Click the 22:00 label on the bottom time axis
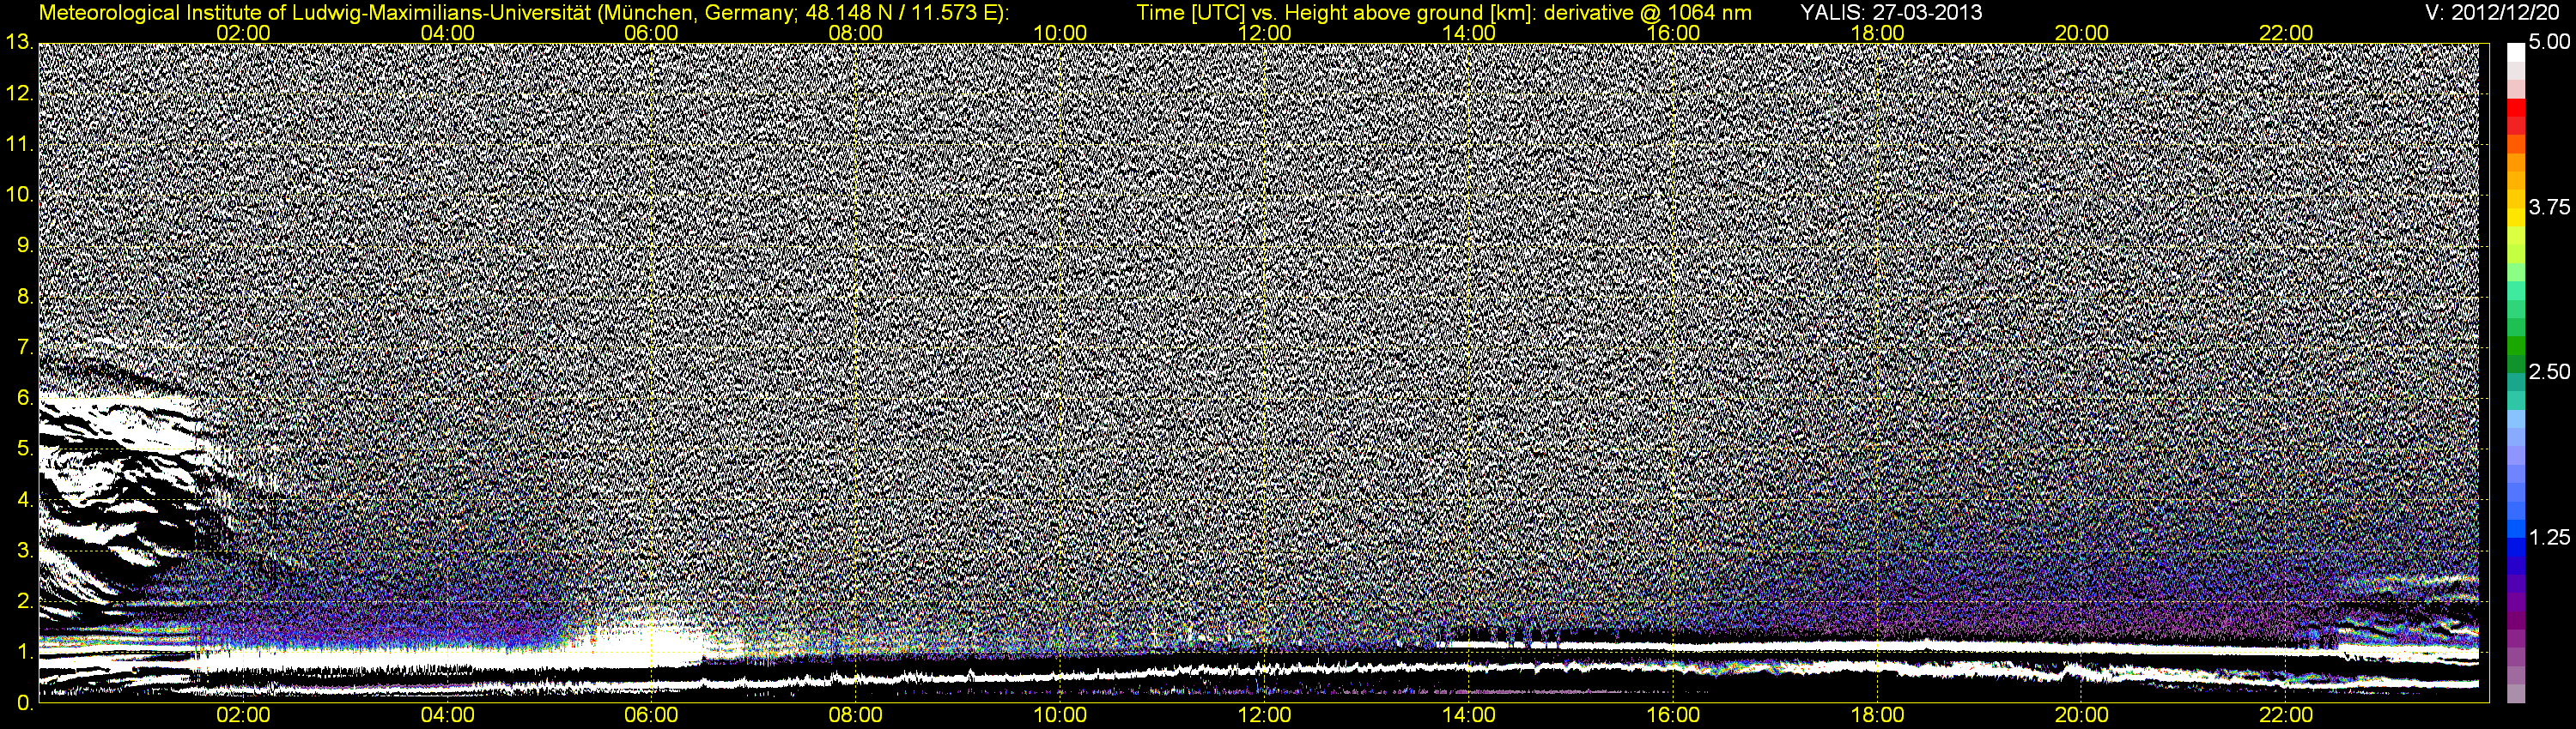The height and width of the screenshot is (729, 2576). tap(2286, 716)
